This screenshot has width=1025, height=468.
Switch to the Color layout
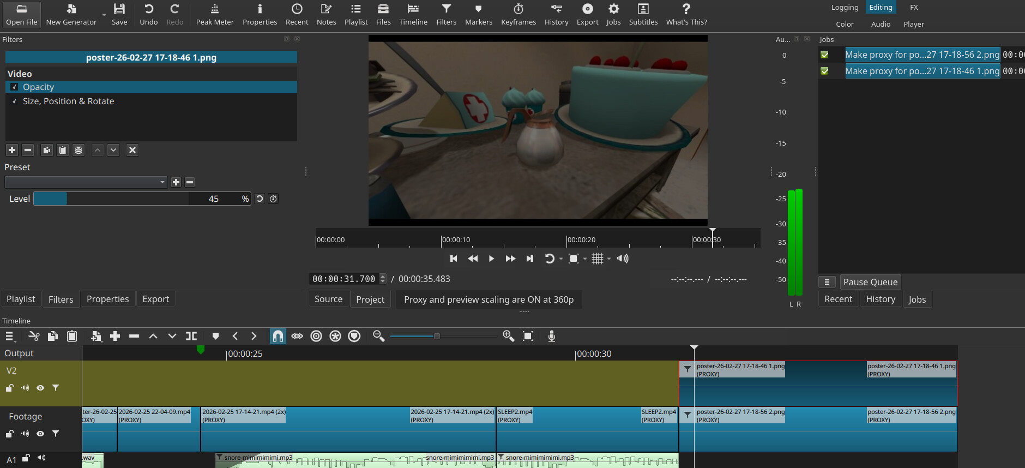[x=845, y=24]
